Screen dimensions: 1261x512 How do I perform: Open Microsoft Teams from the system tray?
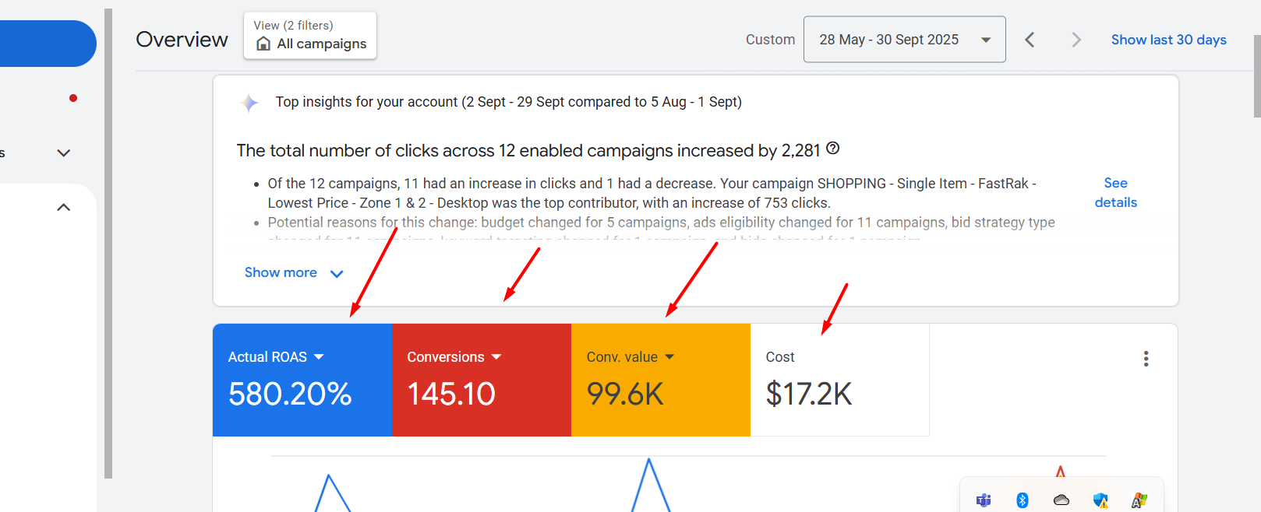(x=984, y=500)
